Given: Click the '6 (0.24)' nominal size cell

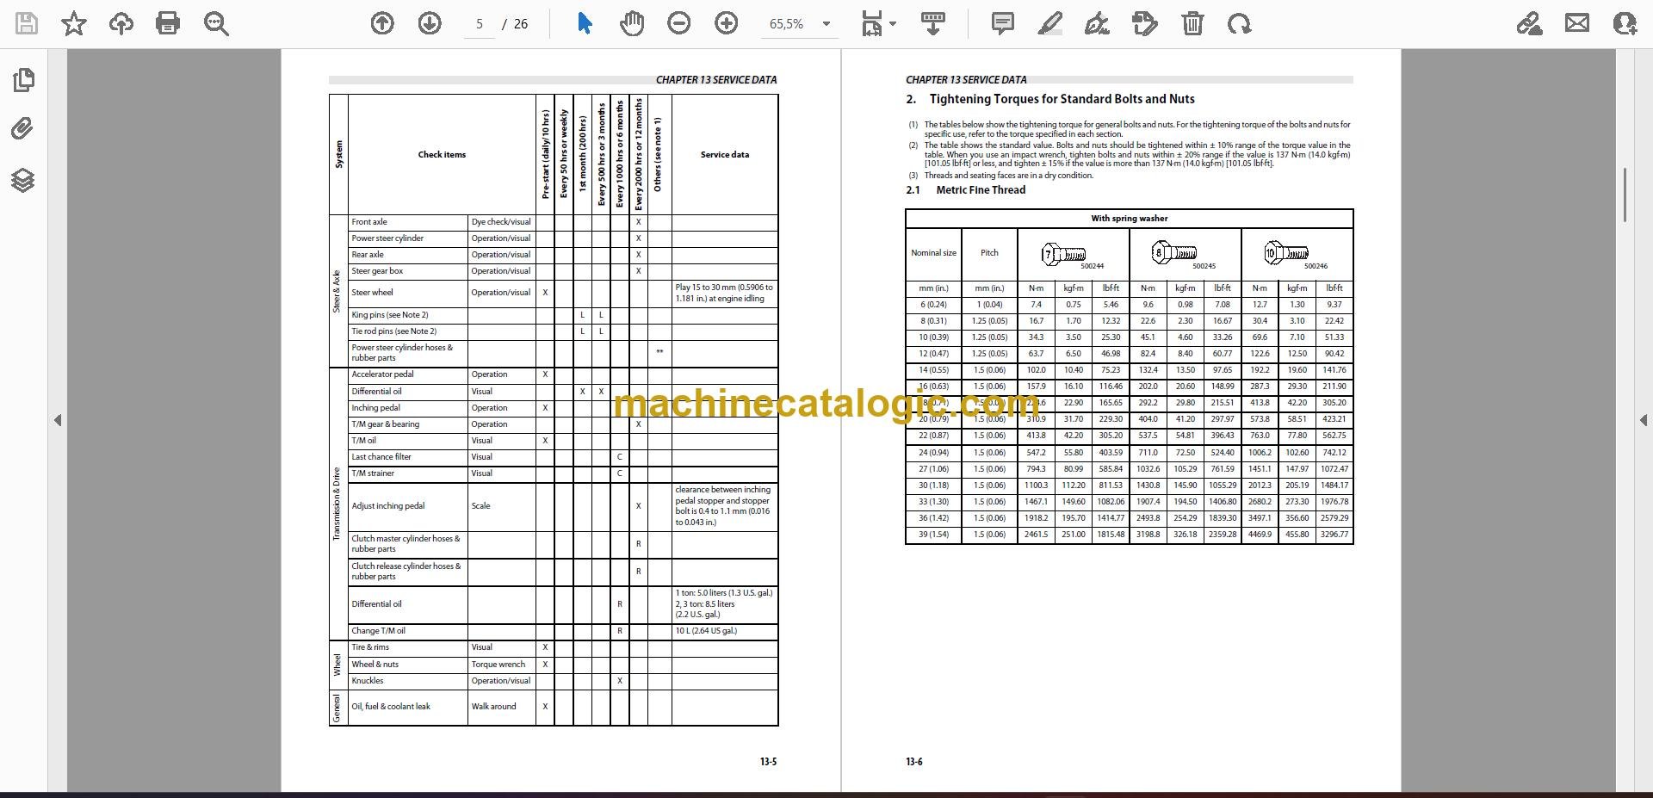Looking at the screenshot, I should point(933,305).
